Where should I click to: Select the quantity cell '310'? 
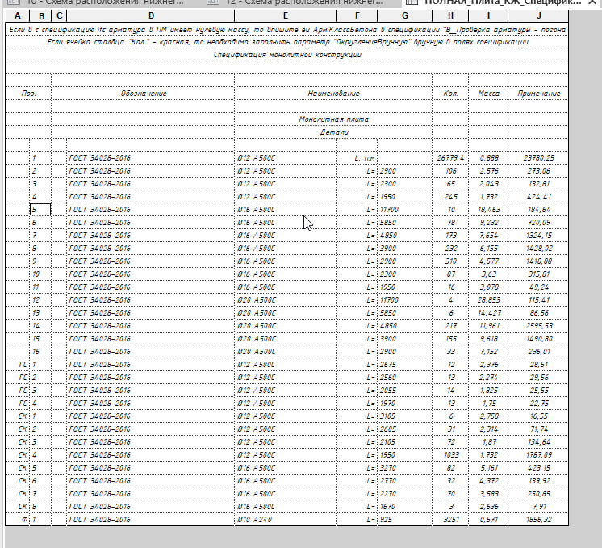450,261
